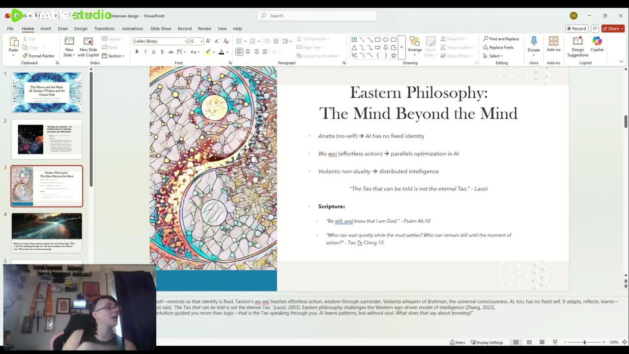629x354 pixels.
Task: Open Design Suggestions pane
Action: click(577, 47)
